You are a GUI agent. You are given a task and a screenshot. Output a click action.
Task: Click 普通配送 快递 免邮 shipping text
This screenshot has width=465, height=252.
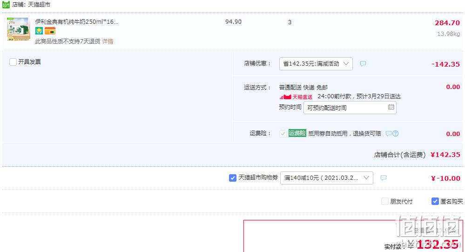[303, 87]
